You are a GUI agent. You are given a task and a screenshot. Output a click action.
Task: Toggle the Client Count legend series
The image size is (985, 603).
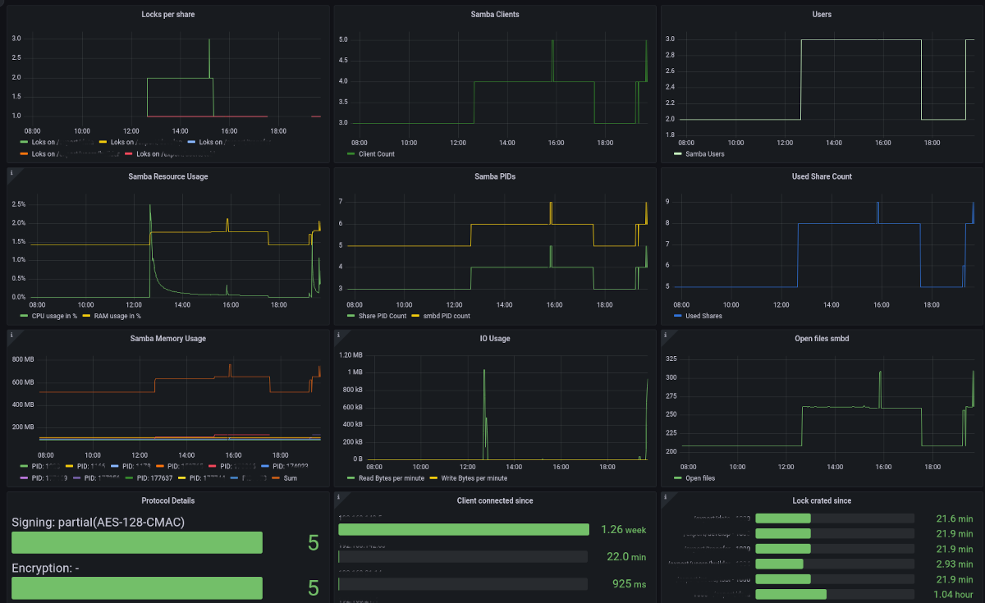click(377, 153)
